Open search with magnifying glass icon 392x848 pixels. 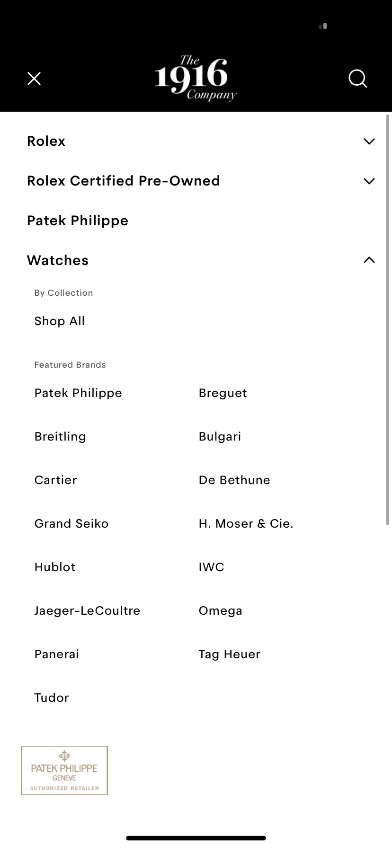(x=358, y=79)
